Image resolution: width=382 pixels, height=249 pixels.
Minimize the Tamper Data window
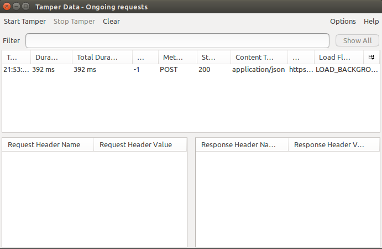coord(16,6)
